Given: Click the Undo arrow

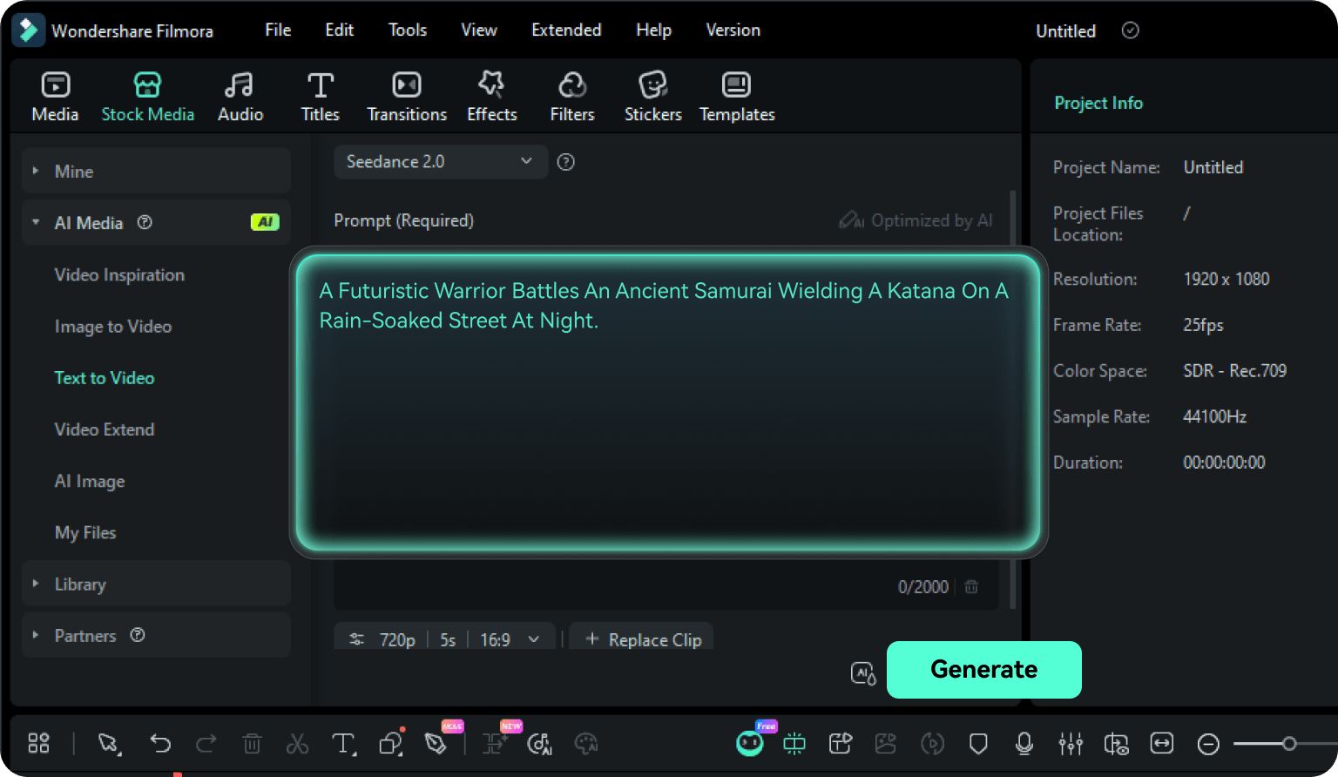Looking at the screenshot, I should pyautogui.click(x=160, y=743).
